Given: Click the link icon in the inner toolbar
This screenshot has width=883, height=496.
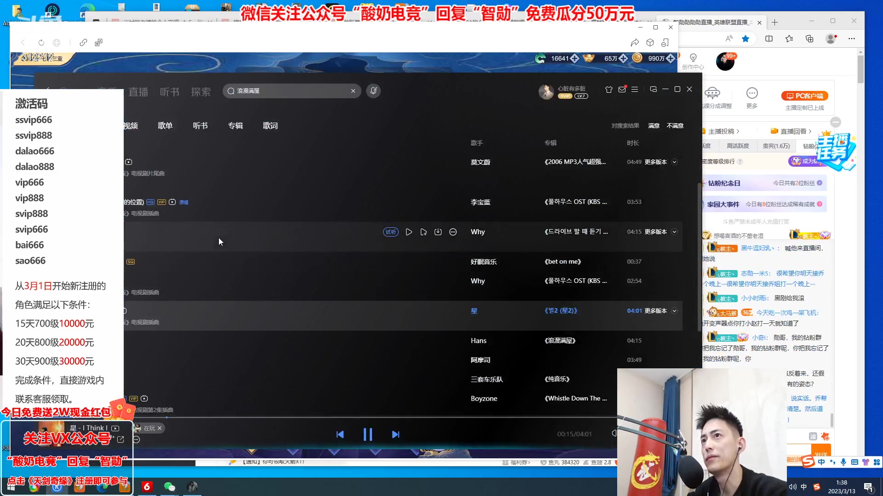Looking at the screenshot, I should coord(83,43).
